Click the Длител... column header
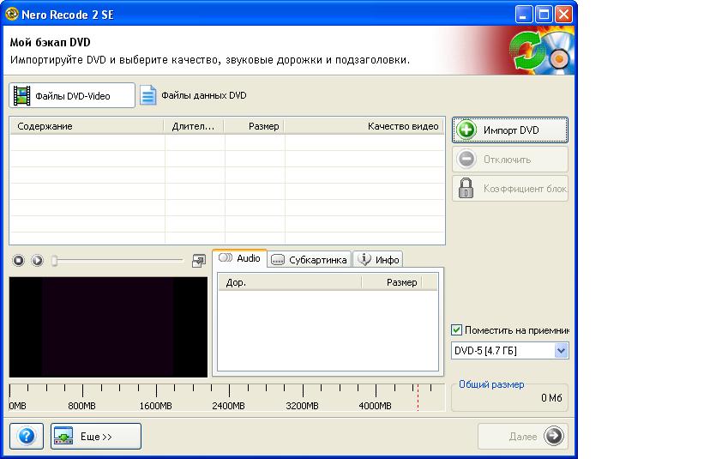Screen dimensions: 722x459 [194, 126]
